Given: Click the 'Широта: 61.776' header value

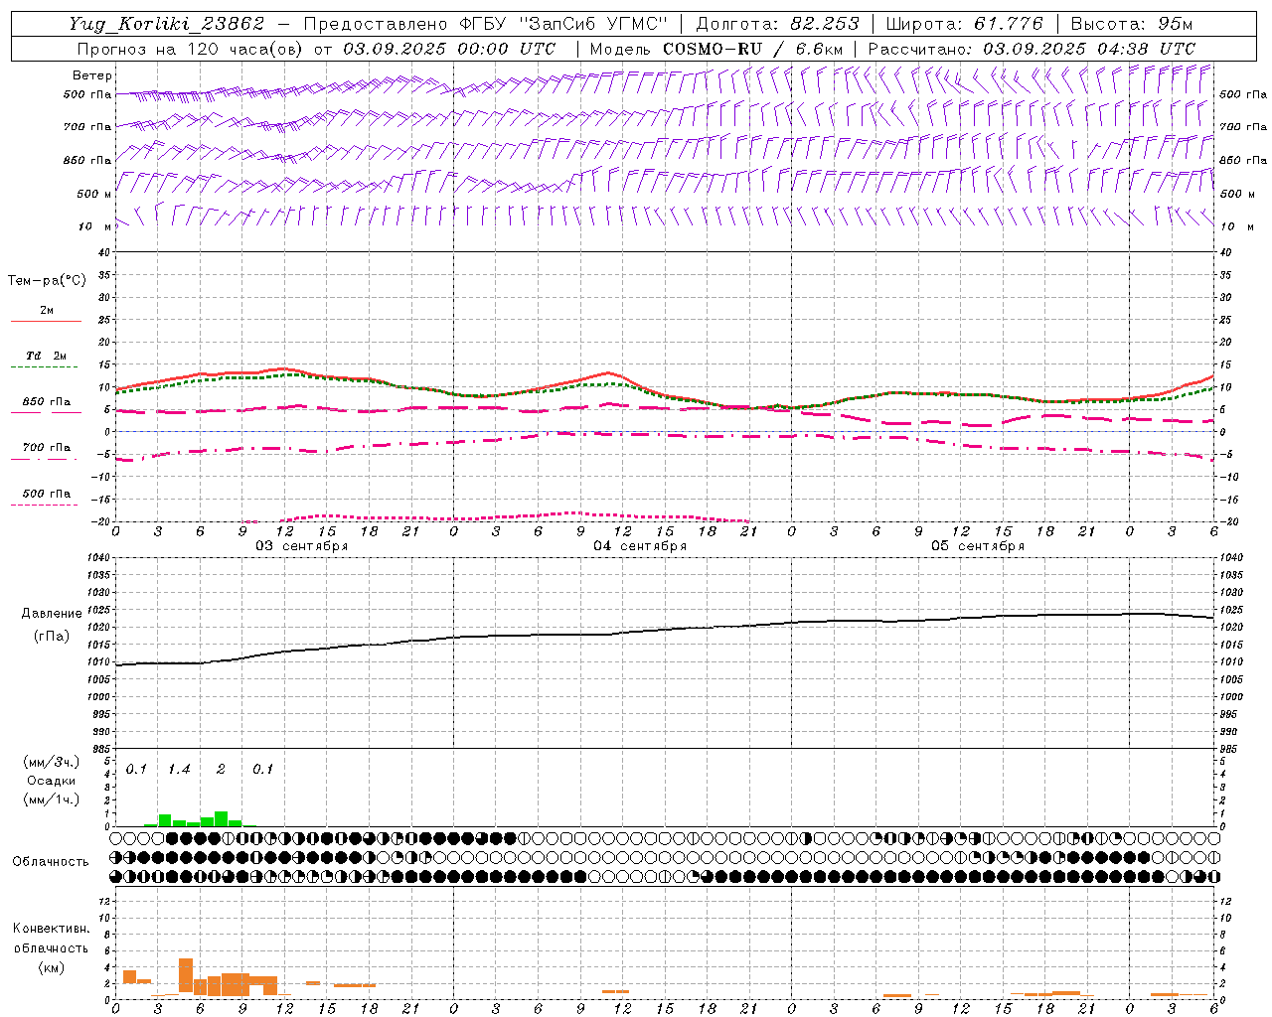Looking at the screenshot, I should 964,24.
